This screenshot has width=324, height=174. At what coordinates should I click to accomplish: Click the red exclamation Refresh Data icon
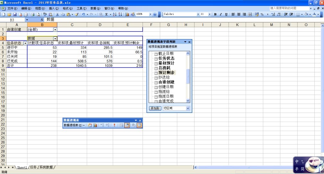click(114, 125)
